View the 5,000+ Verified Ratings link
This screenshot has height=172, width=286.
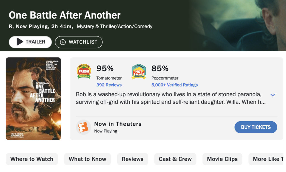174,85
